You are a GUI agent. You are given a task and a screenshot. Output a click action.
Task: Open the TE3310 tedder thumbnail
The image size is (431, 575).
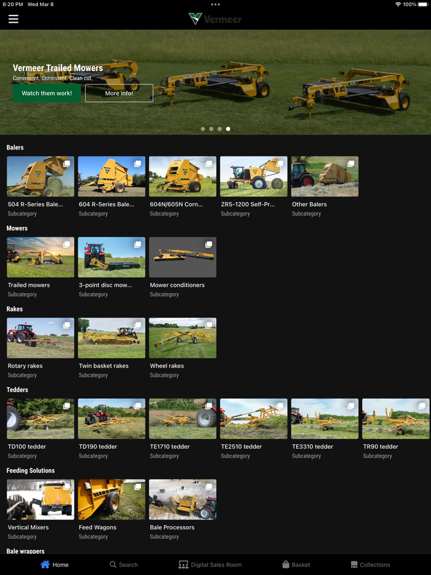(x=324, y=419)
